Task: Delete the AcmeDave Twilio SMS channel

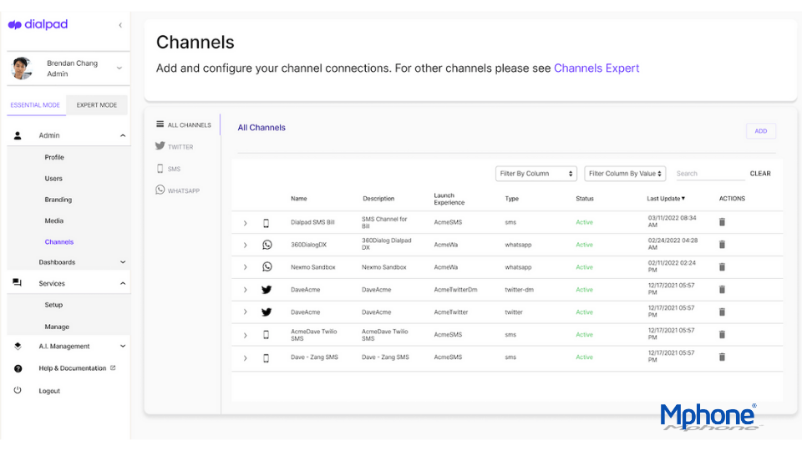Action: (722, 334)
